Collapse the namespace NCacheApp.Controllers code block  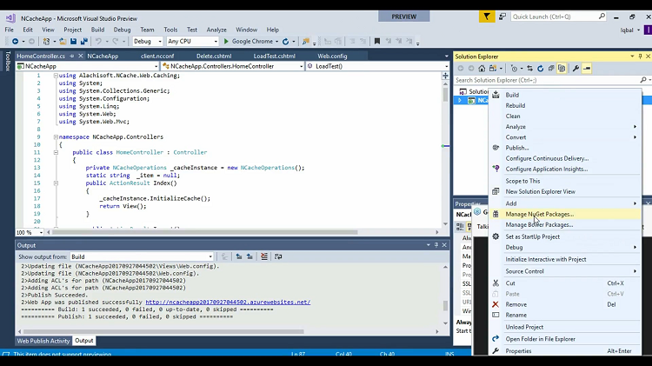pos(56,136)
